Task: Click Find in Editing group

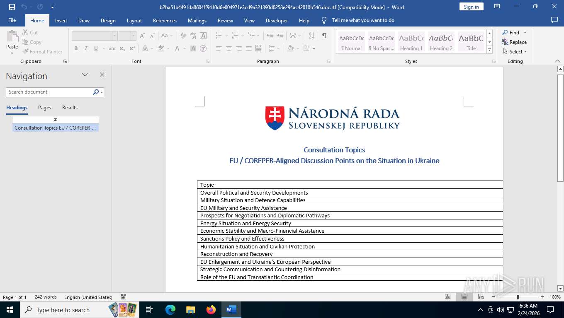Action: click(x=511, y=33)
